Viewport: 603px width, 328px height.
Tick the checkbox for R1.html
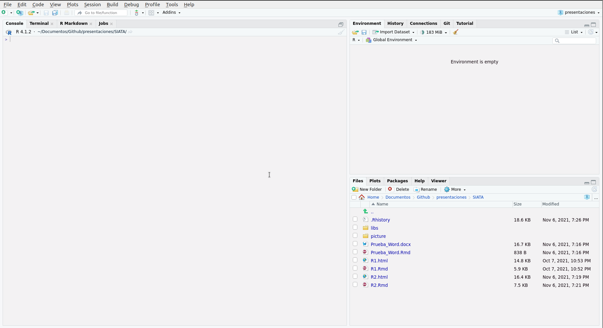355,260
